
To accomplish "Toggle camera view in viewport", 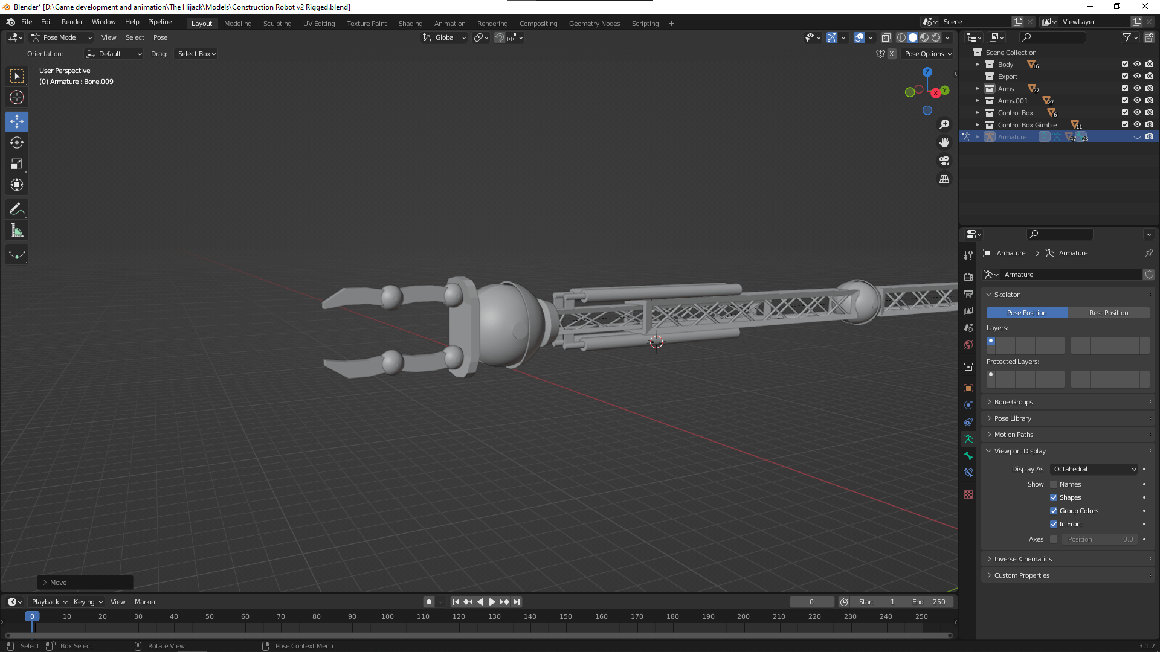I will [x=944, y=161].
